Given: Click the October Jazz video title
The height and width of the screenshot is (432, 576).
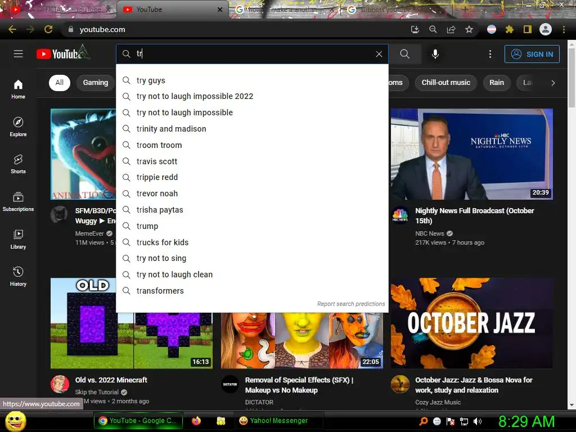Looking at the screenshot, I should 474,385.
